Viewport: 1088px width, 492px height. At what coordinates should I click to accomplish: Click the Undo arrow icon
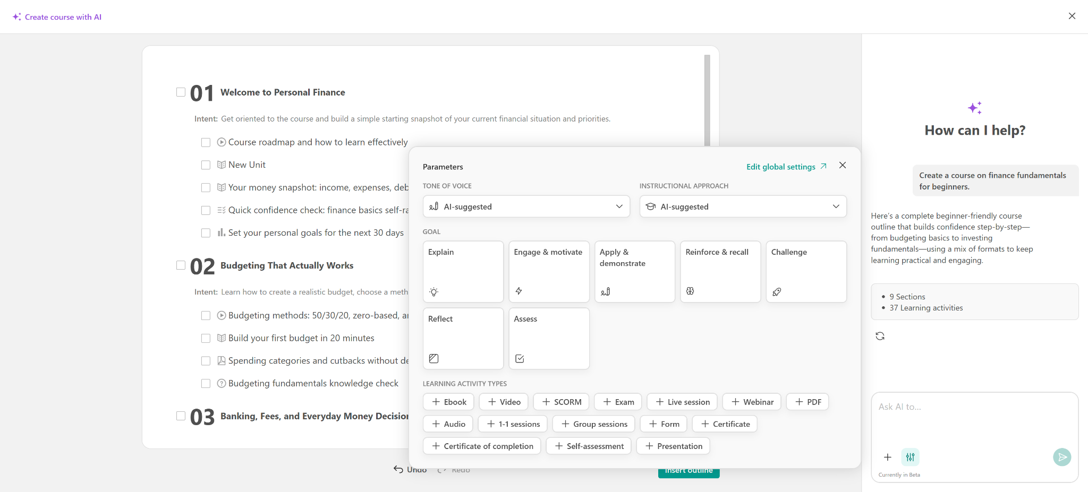[398, 469]
